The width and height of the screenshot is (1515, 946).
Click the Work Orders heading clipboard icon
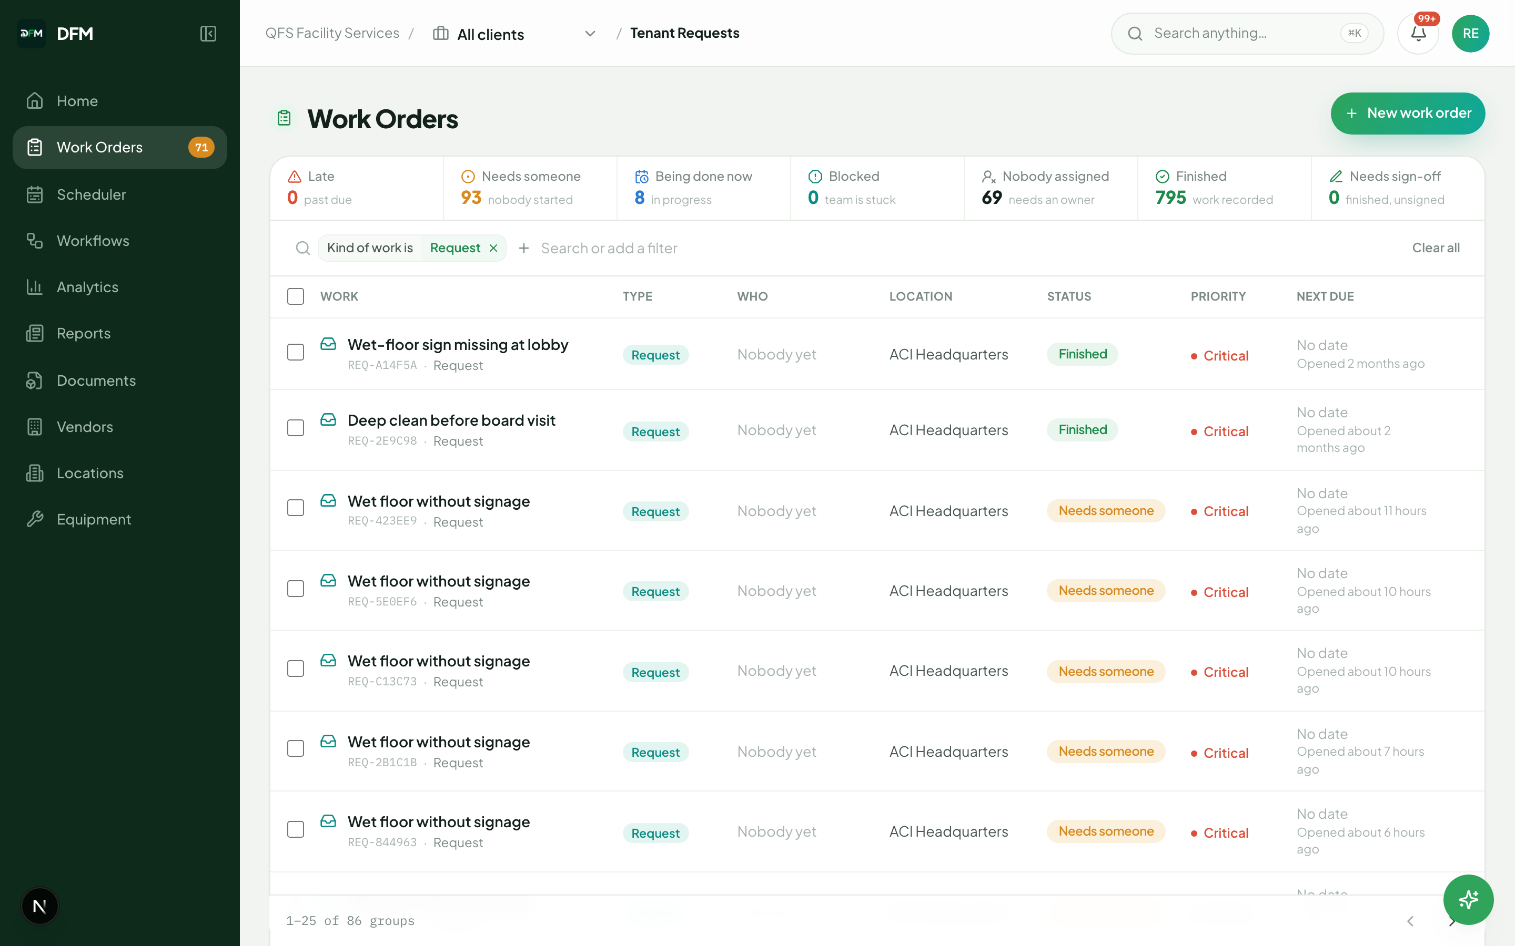(284, 118)
